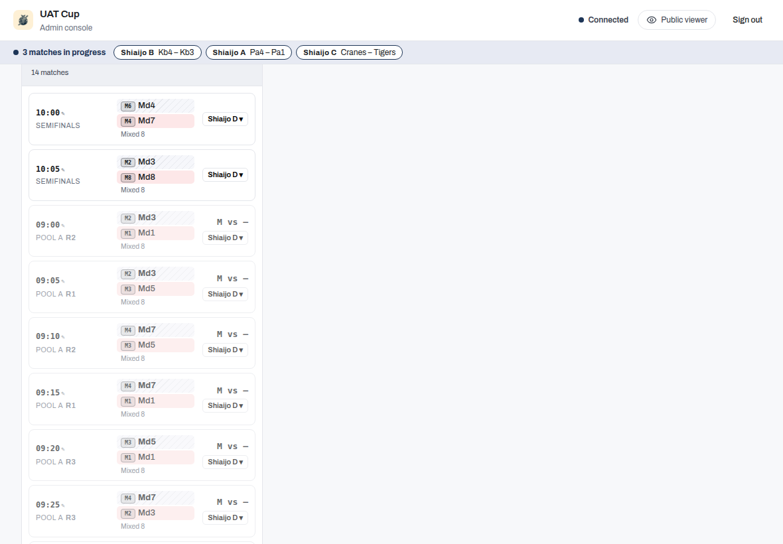
Task: Edit the 10:00 semifinal time with pencil icon
Action: click(63, 113)
